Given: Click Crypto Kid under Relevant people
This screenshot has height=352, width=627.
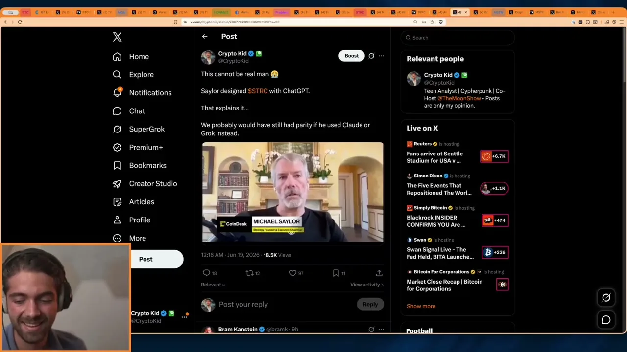Looking at the screenshot, I should 438,75.
